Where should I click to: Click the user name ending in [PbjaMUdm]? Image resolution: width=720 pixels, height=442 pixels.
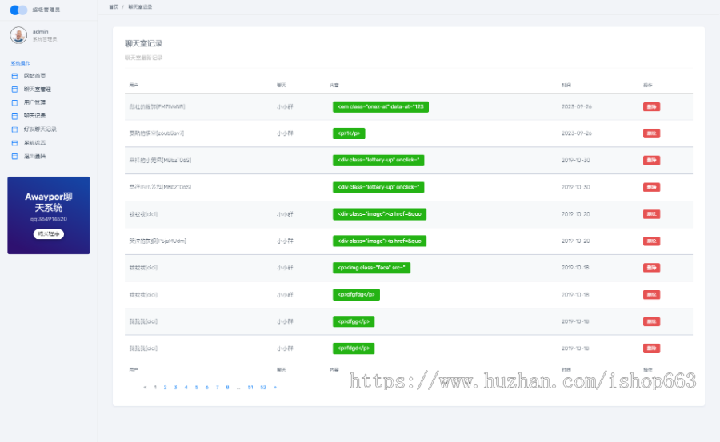click(x=158, y=241)
